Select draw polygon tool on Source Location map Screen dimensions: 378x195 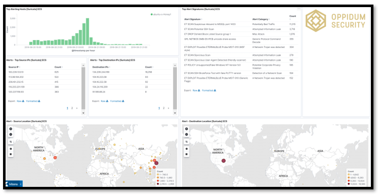(x=11, y=149)
